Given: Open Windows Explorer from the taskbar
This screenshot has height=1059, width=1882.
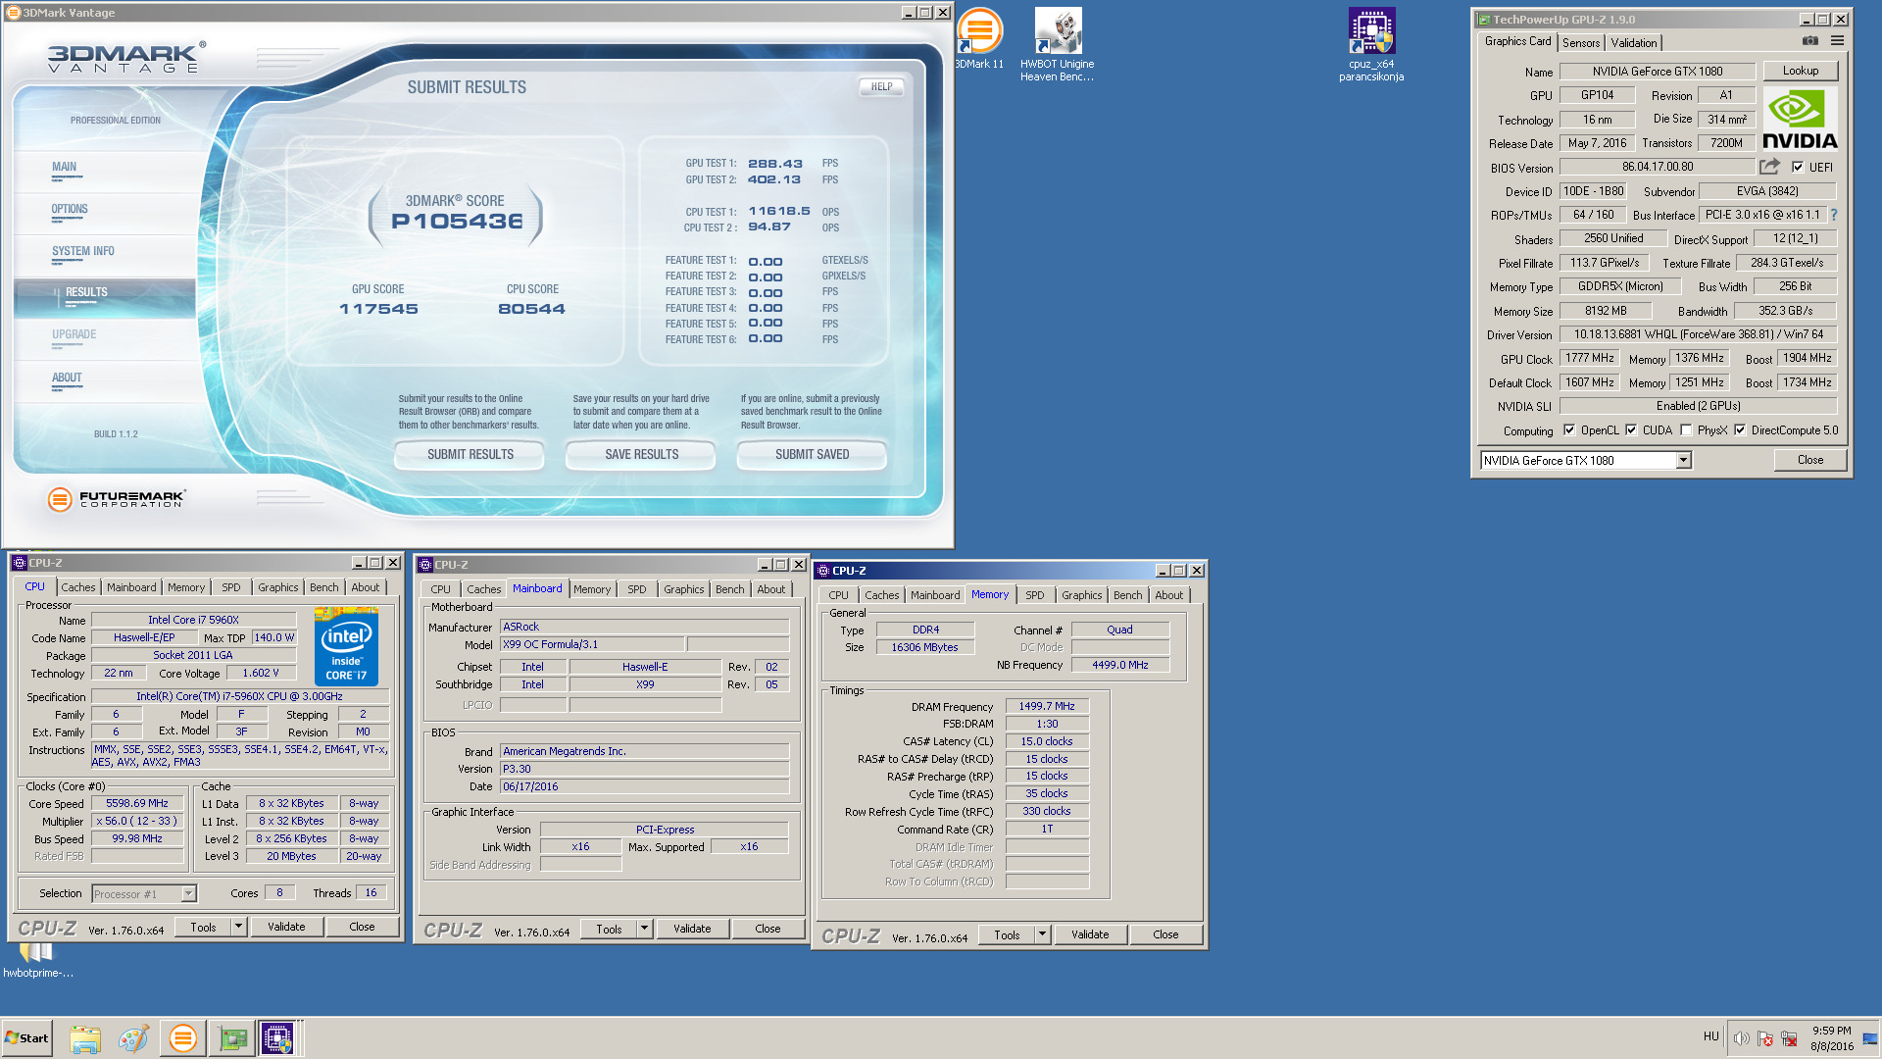Looking at the screenshot, I should tap(85, 1038).
